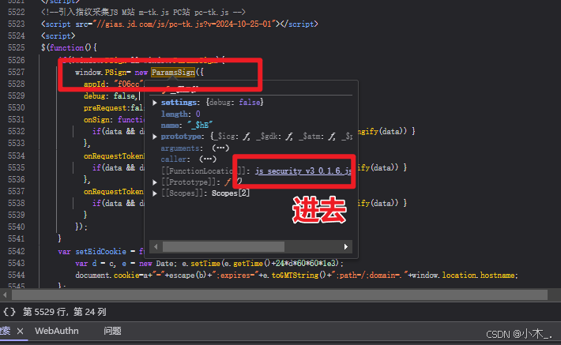Click '{debug: false}' settings value

point(235,103)
